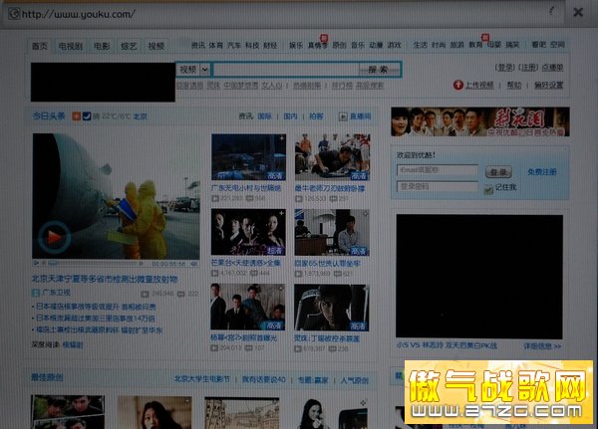Viewport: 598px width, 429px height.
Task: Open the 视频 search type dropdown
Action: tap(204, 70)
